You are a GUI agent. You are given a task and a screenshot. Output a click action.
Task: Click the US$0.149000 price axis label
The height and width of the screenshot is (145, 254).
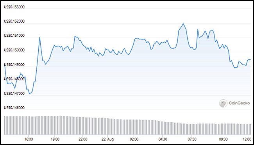[14, 64]
